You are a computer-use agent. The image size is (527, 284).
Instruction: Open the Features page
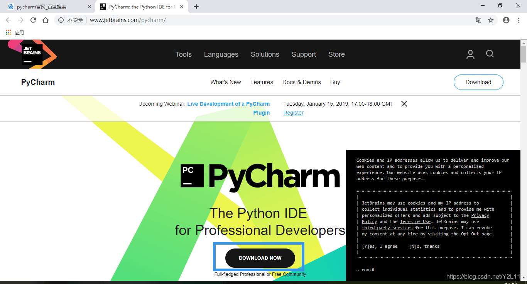point(262,82)
